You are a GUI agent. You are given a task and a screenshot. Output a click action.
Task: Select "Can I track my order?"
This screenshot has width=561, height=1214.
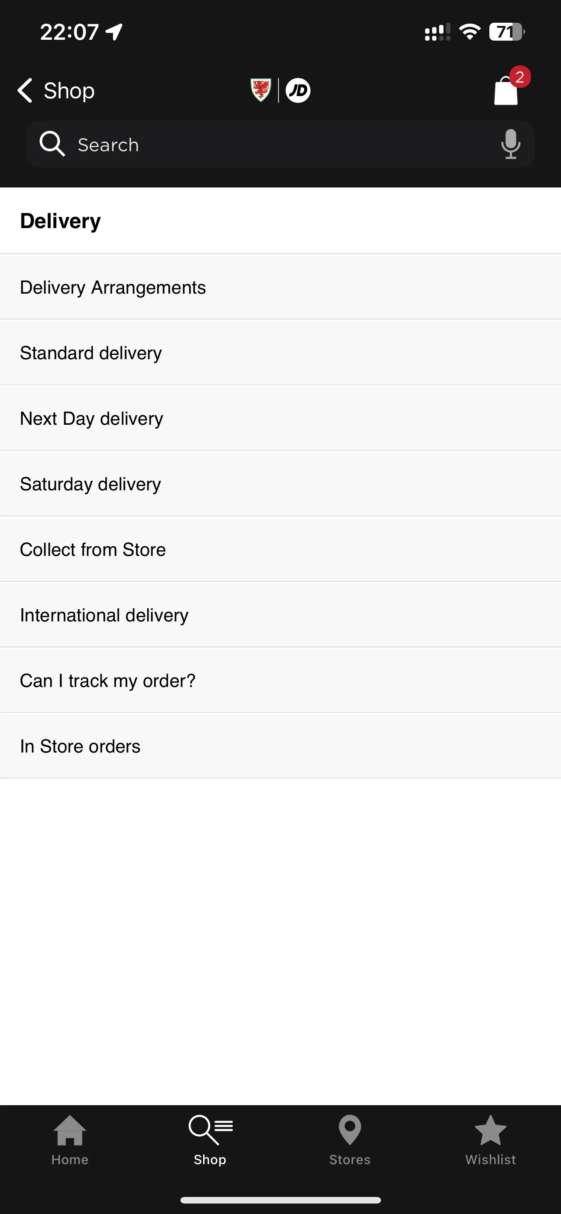(x=280, y=680)
